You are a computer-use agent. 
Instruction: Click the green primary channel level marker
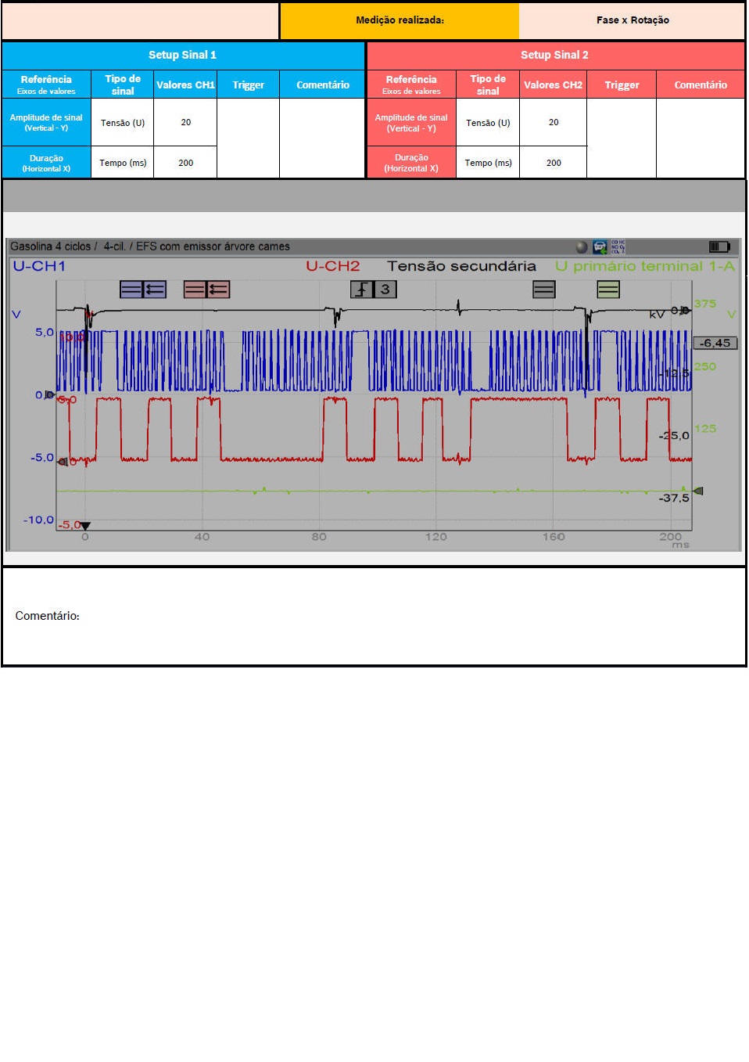pyautogui.click(x=698, y=491)
